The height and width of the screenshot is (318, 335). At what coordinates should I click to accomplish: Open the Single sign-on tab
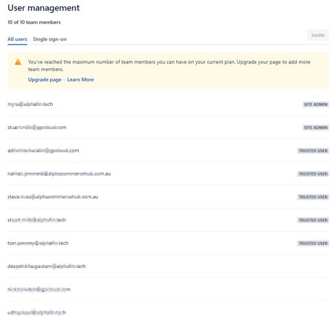pos(50,39)
